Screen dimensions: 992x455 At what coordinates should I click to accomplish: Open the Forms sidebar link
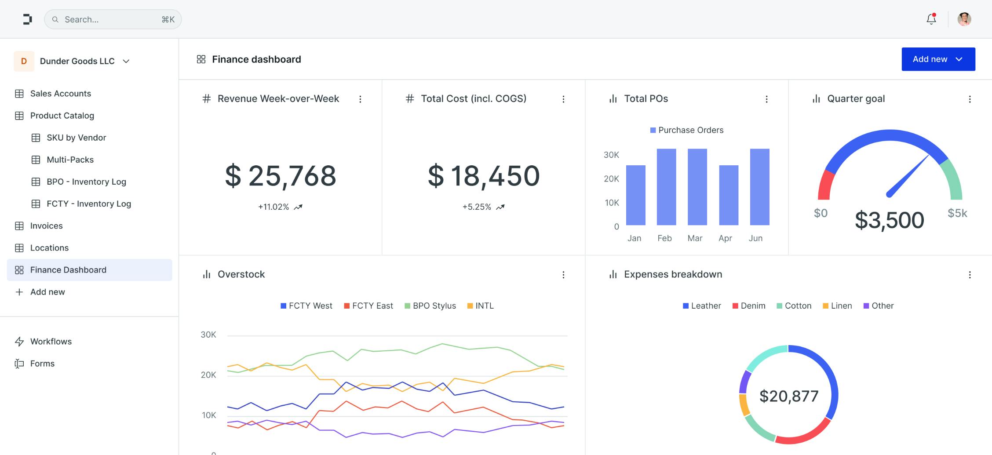tap(42, 364)
